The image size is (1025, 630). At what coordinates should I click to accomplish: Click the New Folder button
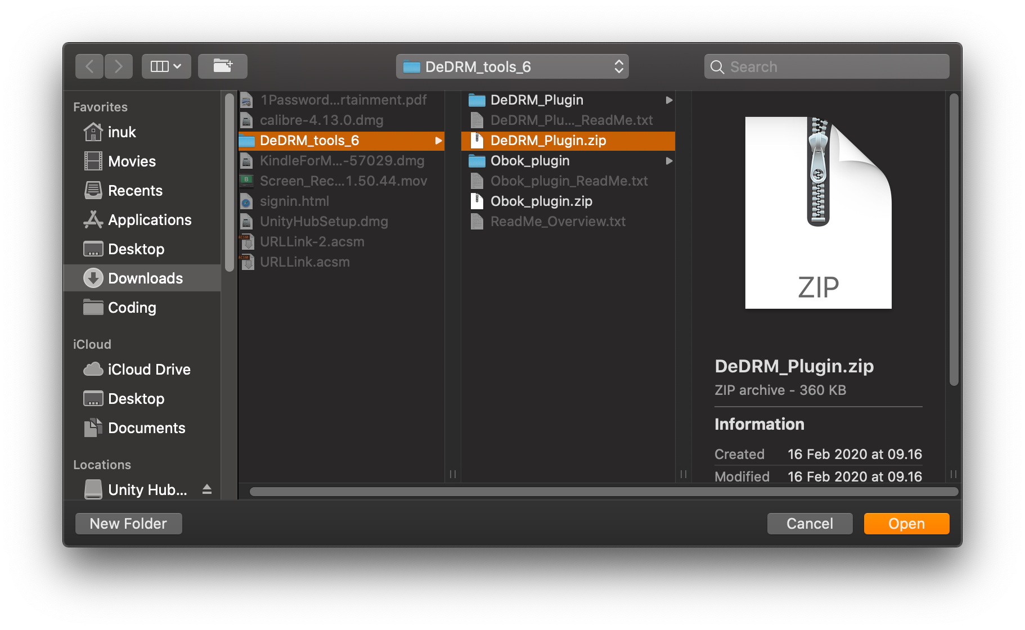point(128,524)
